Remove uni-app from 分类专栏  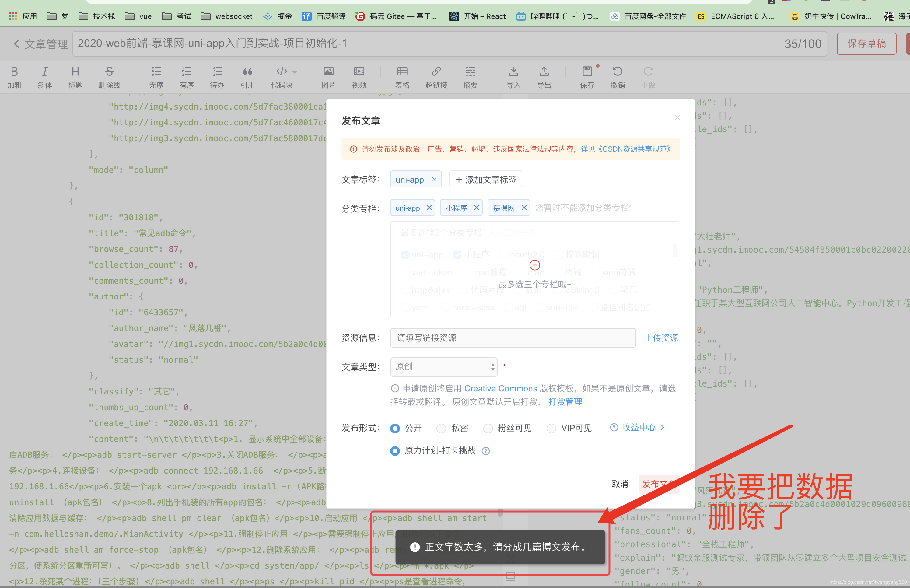[429, 207]
